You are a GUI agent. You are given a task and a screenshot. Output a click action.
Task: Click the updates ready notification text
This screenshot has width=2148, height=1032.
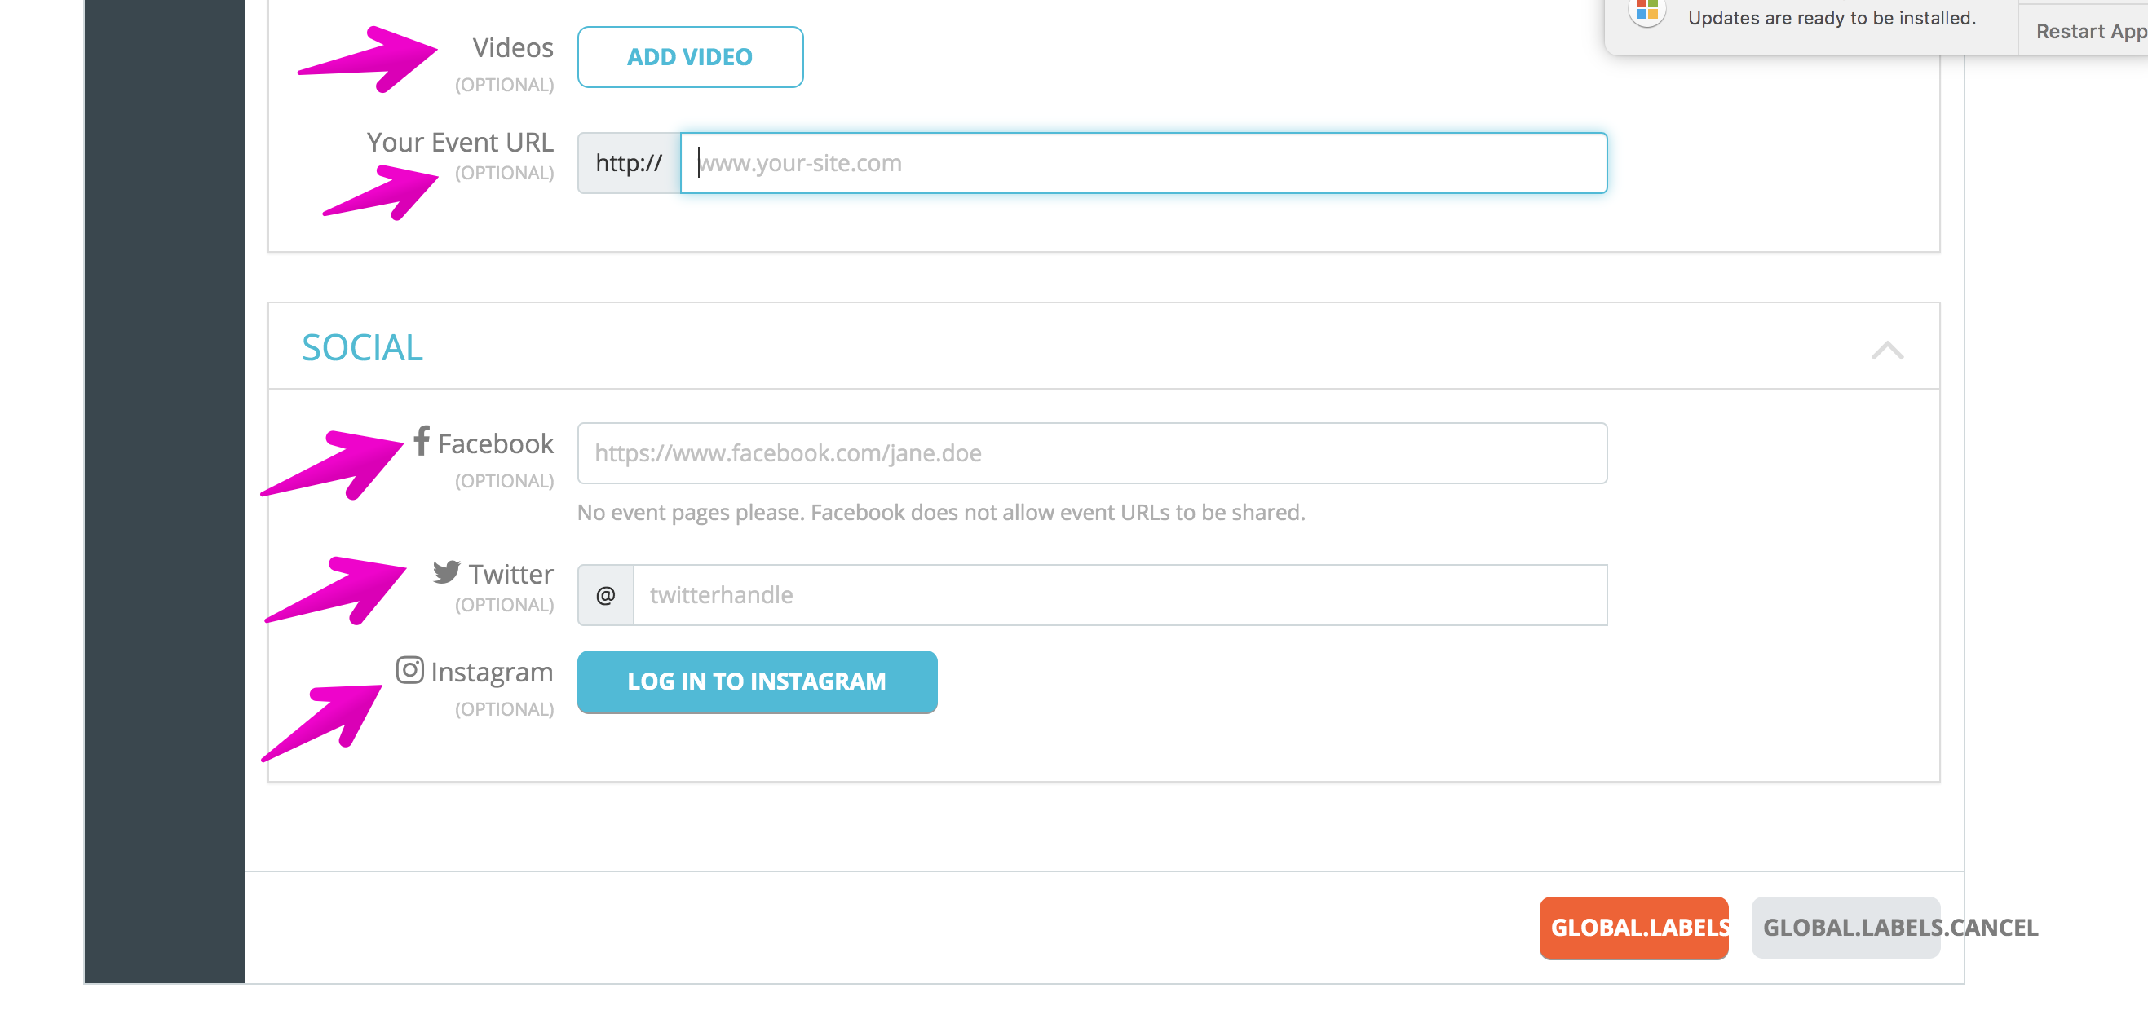click(1831, 18)
